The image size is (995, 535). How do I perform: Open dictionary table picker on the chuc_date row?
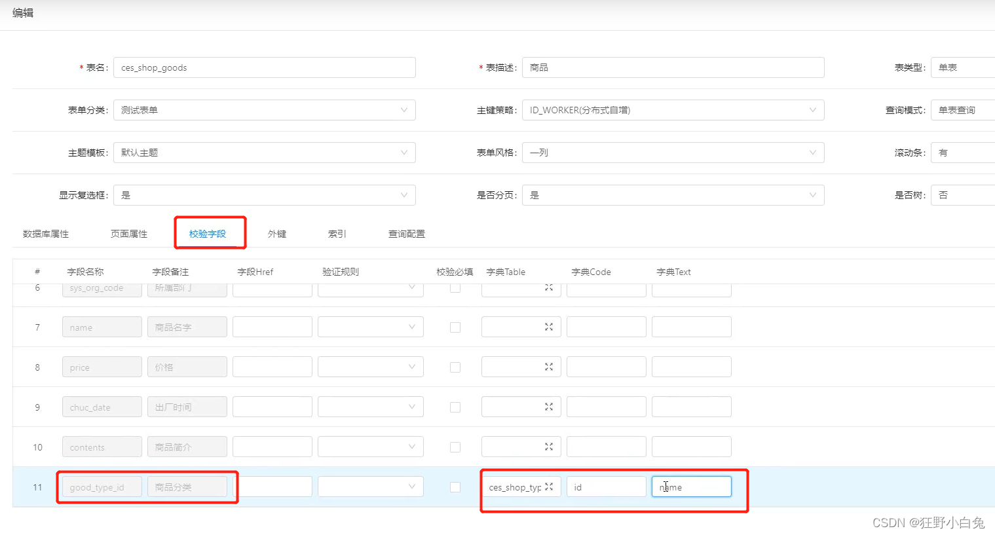tap(551, 407)
